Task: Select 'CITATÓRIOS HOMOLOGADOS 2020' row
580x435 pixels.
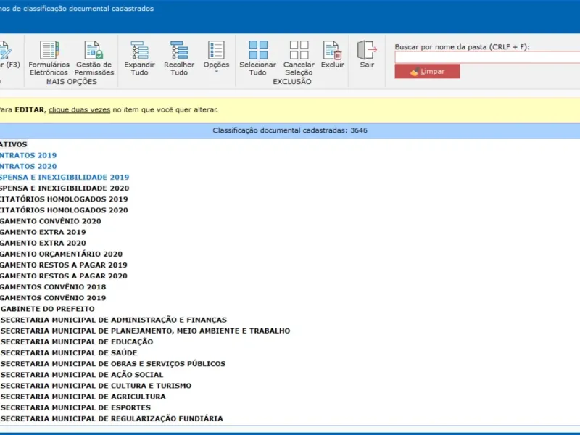Action: [64, 210]
